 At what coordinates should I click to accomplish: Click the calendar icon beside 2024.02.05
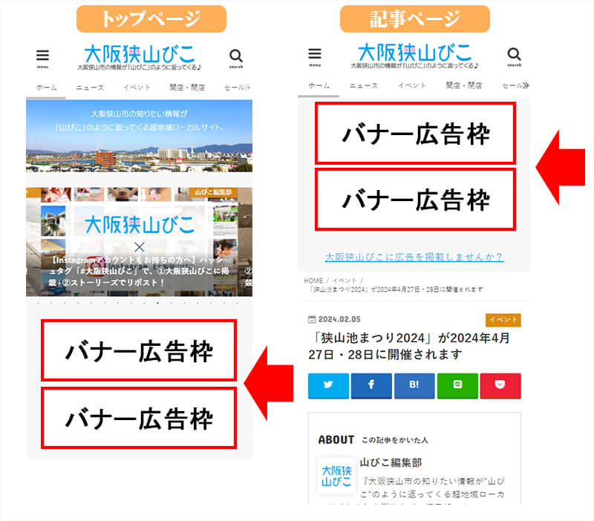312,319
